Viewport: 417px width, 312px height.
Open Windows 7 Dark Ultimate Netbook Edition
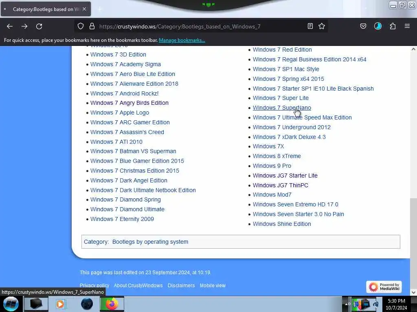pos(143,190)
